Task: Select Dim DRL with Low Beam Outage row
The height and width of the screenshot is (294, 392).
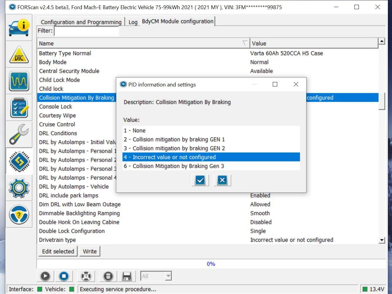Action: click(208, 204)
